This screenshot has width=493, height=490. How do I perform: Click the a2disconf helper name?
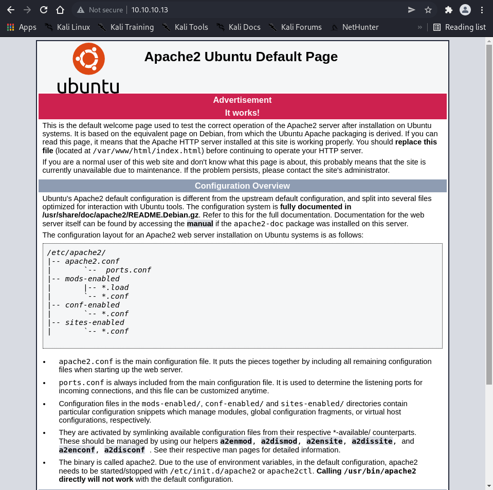coord(124,450)
